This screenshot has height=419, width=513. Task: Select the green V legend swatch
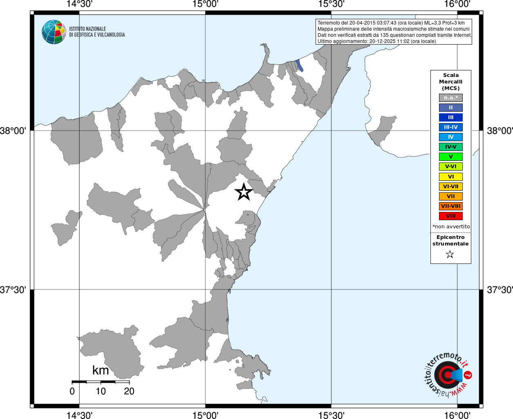[x=451, y=157]
